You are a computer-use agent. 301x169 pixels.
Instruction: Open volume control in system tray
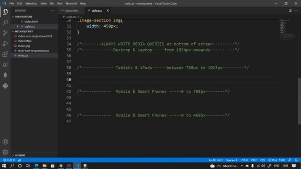coord(263,166)
